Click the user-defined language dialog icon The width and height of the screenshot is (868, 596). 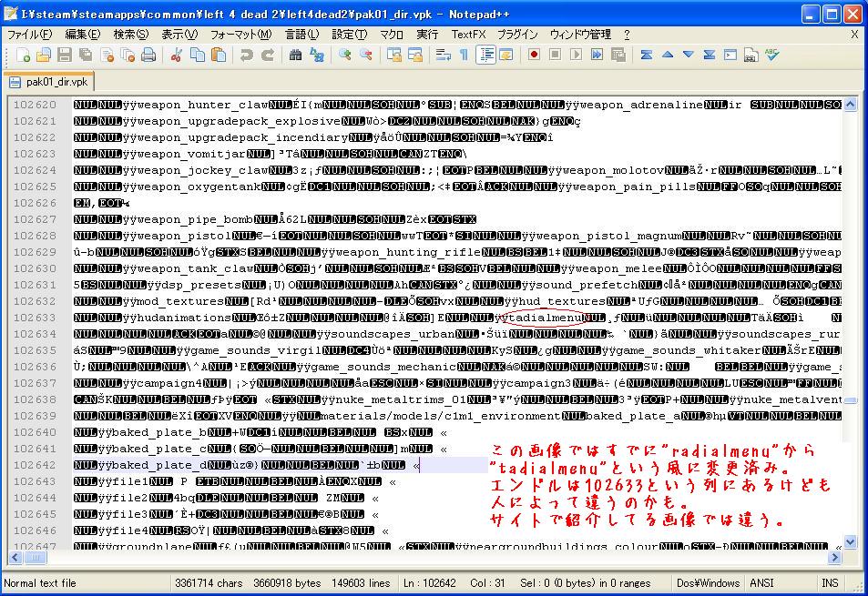(x=506, y=55)
